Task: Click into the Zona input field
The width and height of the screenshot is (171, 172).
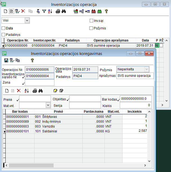Action: coord(40,83)
